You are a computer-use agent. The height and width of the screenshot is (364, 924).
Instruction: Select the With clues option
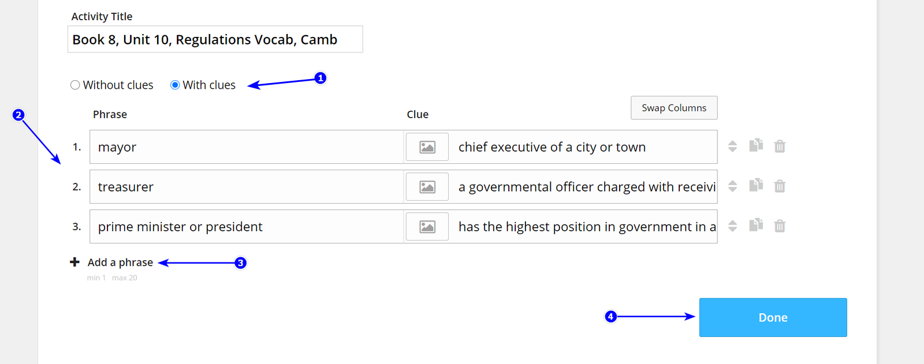coord(203,85)
